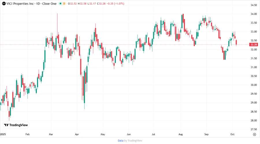Open the chart settings hexagon icon
Screen dimensions: 260x144
(x=254, y=134)
